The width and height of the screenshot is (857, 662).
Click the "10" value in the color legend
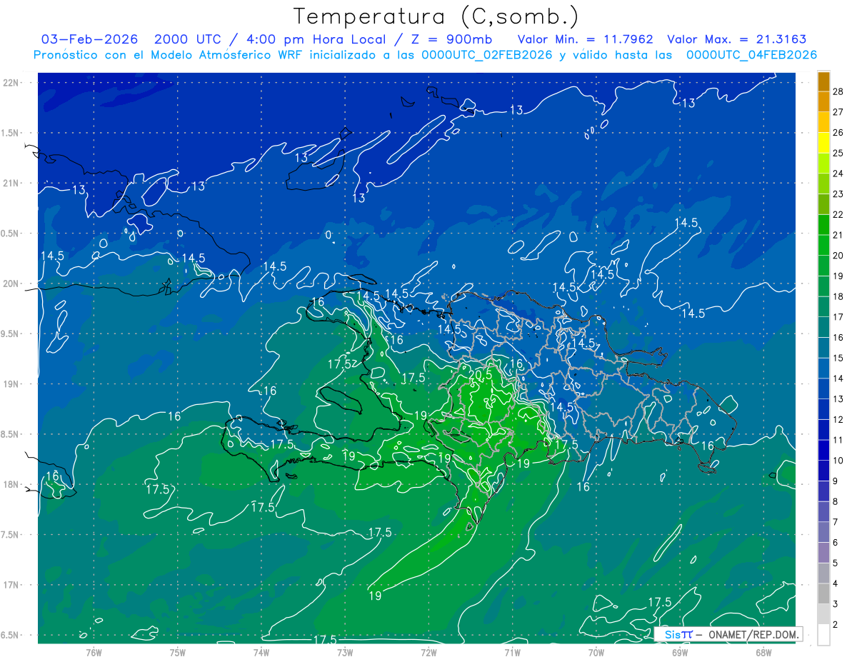point(838,461)
